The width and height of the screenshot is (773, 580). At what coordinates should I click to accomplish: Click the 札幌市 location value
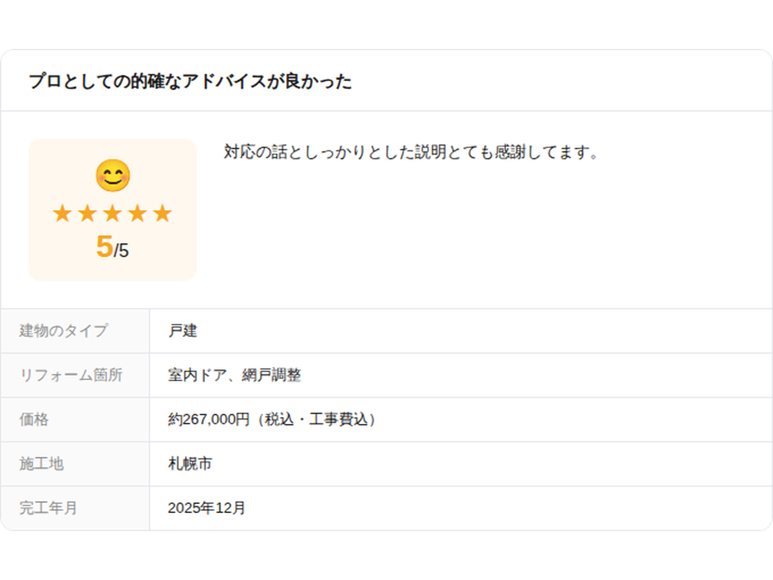(190, 463)
